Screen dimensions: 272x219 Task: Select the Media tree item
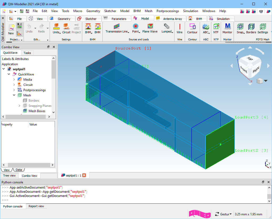point(28,80)
